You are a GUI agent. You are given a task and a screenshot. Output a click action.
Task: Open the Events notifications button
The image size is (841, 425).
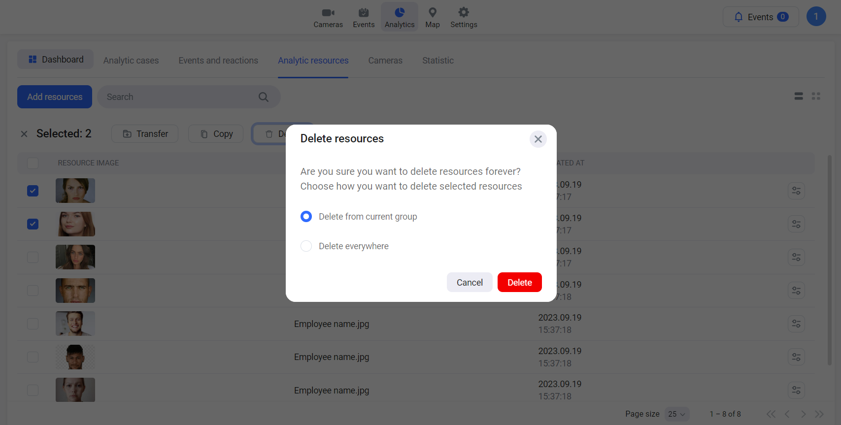coord(760,17)
